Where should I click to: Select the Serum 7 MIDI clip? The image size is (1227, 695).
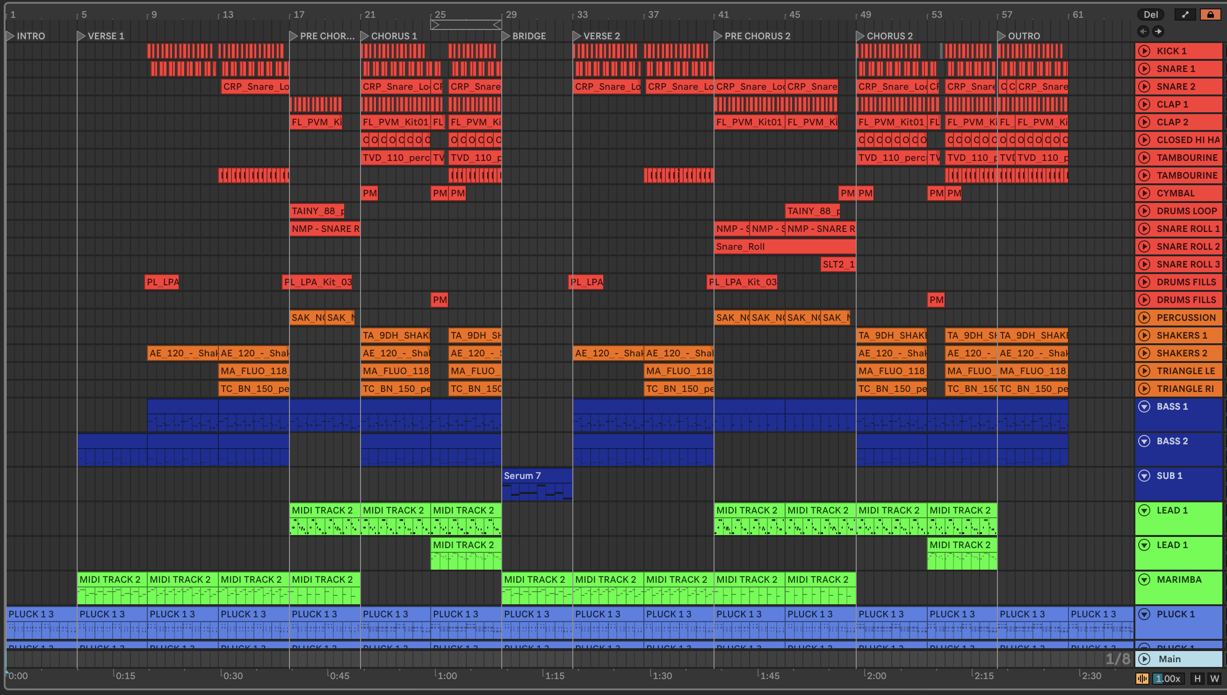pyautogui.click(x=536, y=476)
